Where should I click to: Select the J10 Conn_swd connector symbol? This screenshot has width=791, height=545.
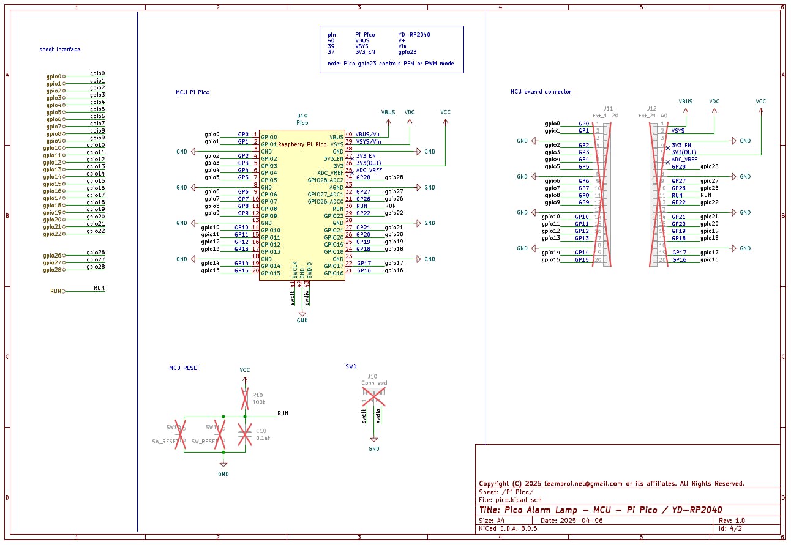pos(373,396)
